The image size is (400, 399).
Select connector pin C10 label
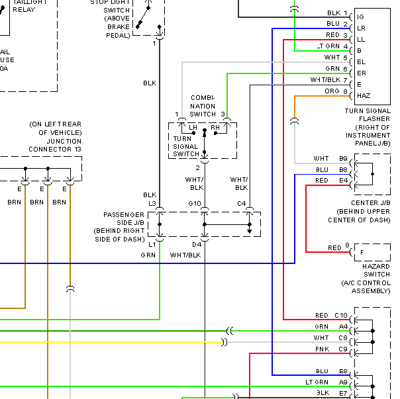[x=341, y=316]
